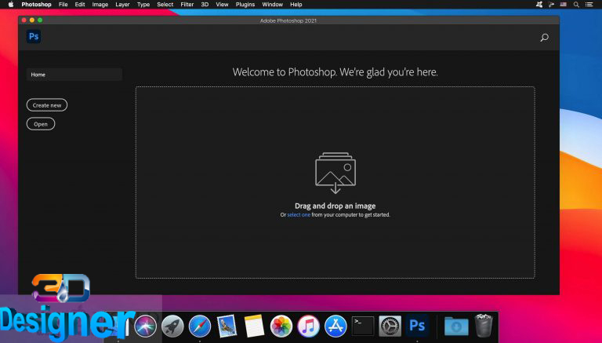Open the Downloads folder in dock
The height and width of the screenshot is (343, 602).
pyautogui.click(x=456, y=326)
